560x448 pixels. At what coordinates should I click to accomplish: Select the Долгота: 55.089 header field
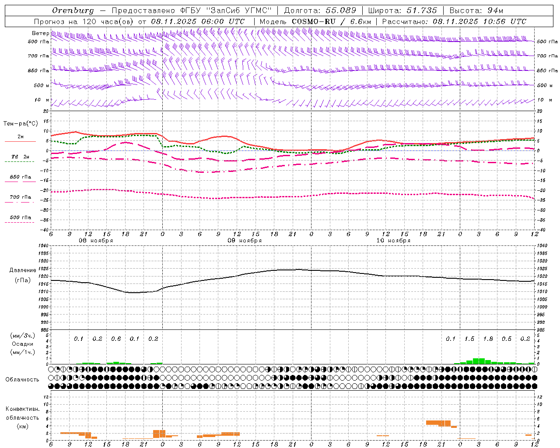click(320, 10)
